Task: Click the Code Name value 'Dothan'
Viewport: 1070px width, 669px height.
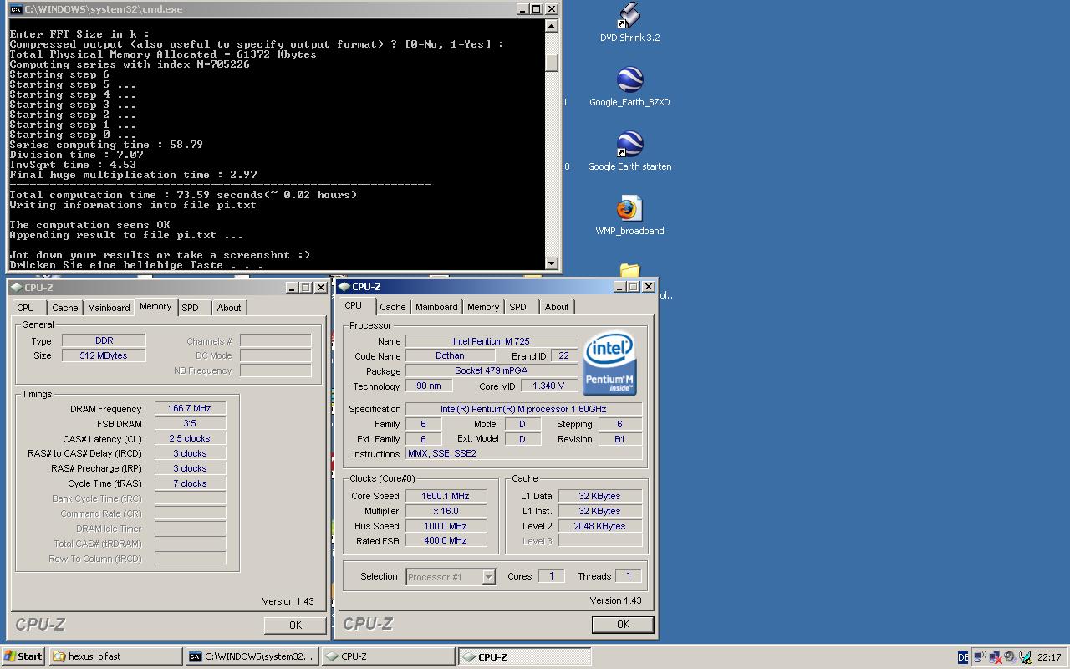Action: pos(450,355)
